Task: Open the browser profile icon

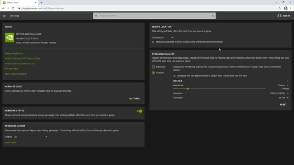Action: 286,8
